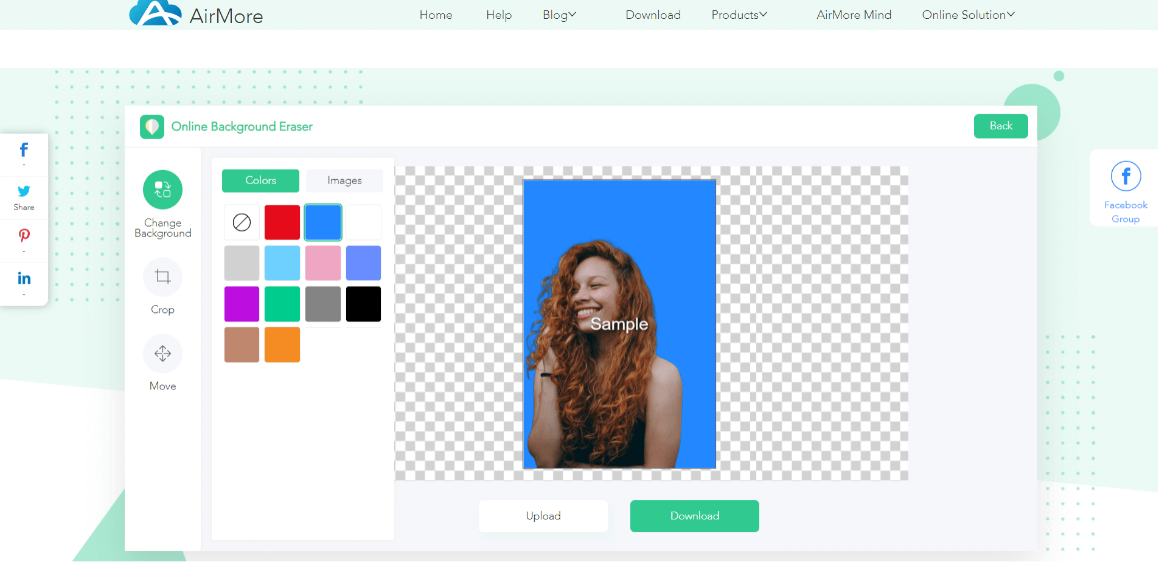The image size is (1159, 562).
Task: Switch to the Images tab
Action: click(x=344, y=180)
